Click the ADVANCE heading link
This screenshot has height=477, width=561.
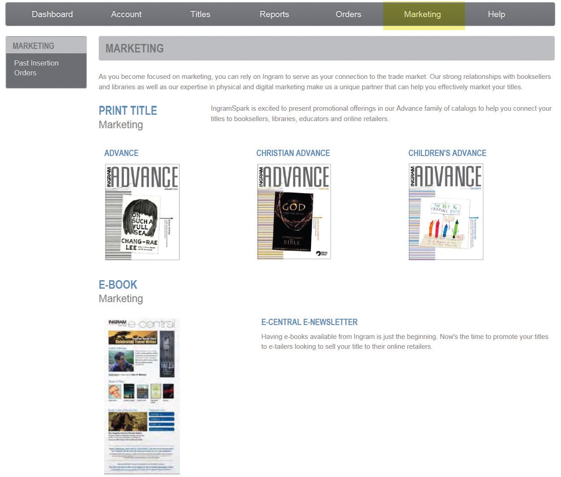[121, 153]
